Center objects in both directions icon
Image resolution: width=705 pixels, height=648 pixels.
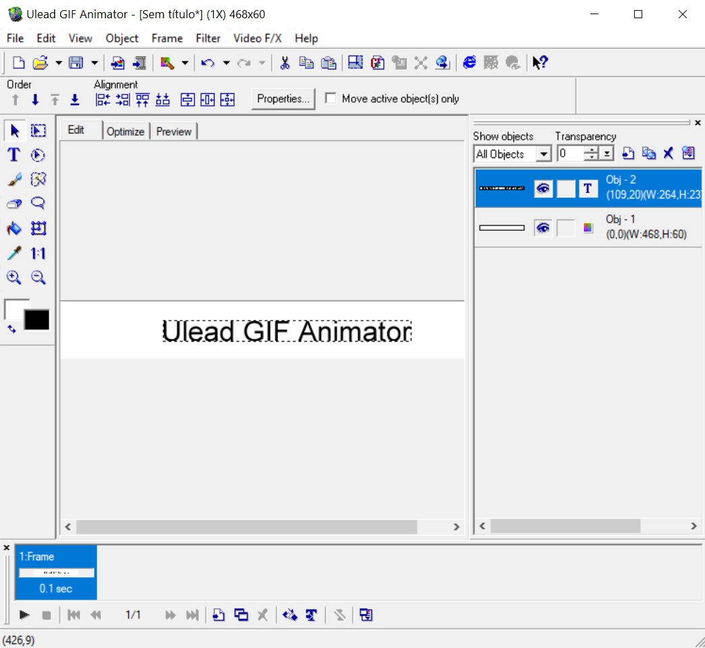(x=227, y=99)
